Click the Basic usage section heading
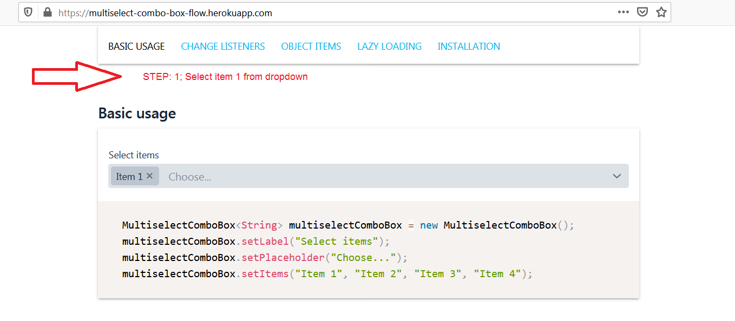This screenshot has width=735, height=321. [x=137, y=113]
